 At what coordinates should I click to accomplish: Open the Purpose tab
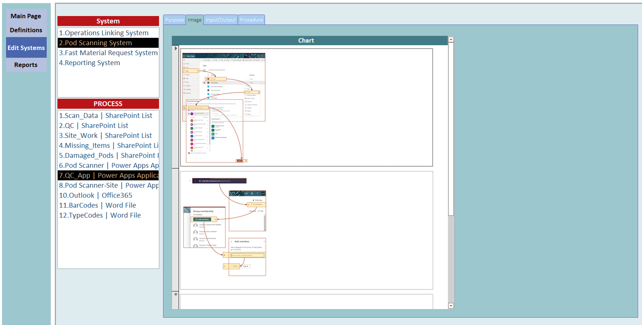click(x=174, y=20)
